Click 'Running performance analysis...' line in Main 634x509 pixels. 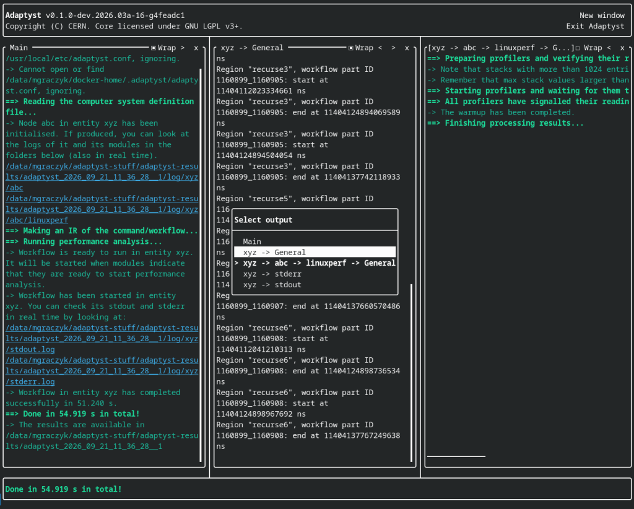(x=84, y=241)
